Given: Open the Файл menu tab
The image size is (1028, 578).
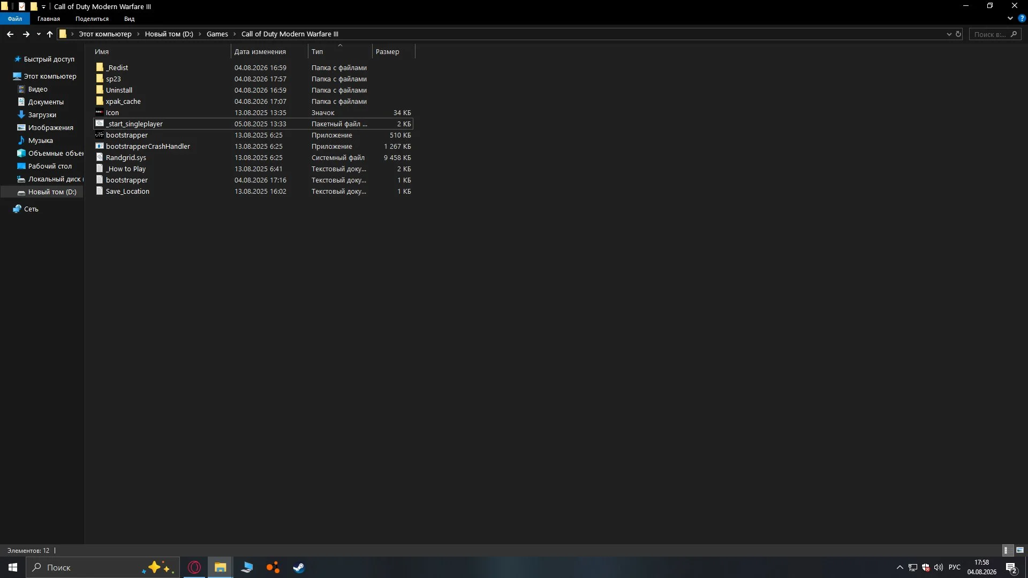Looking at the screenshot, I should pos(14,19).
